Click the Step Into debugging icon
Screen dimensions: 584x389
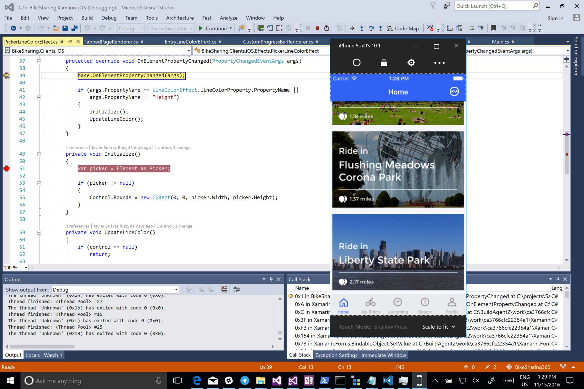362,28
